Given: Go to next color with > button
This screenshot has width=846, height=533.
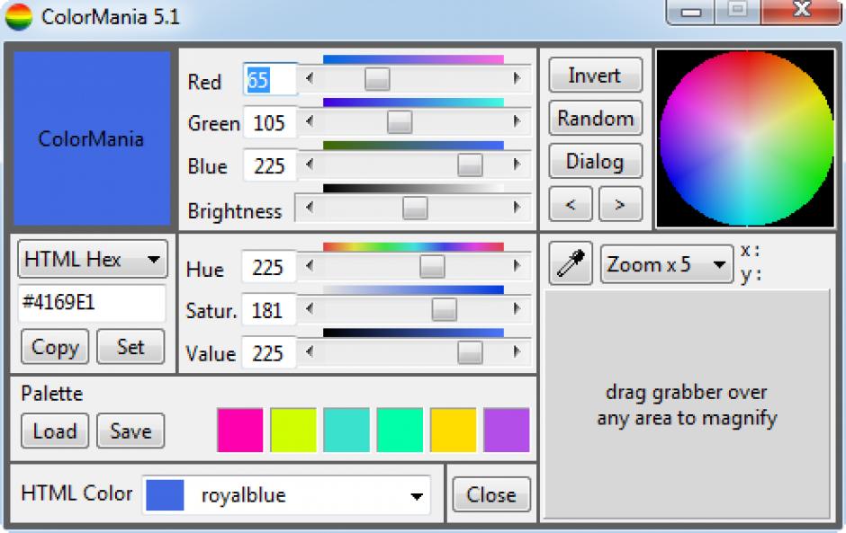Looking at the screenshot, I should pos(620,204).
